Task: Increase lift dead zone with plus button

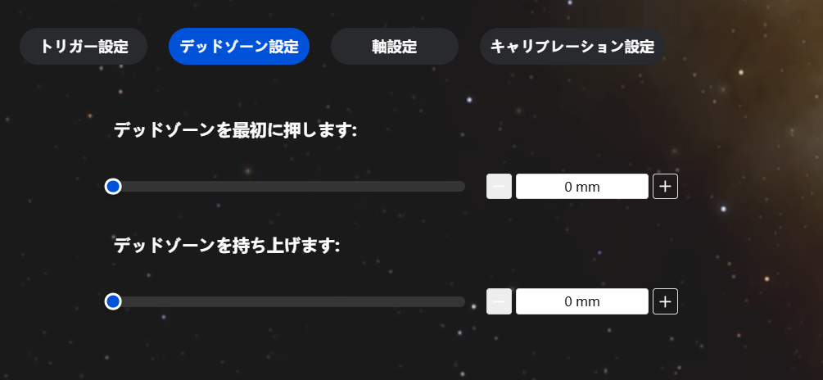Action: [665, 301]
